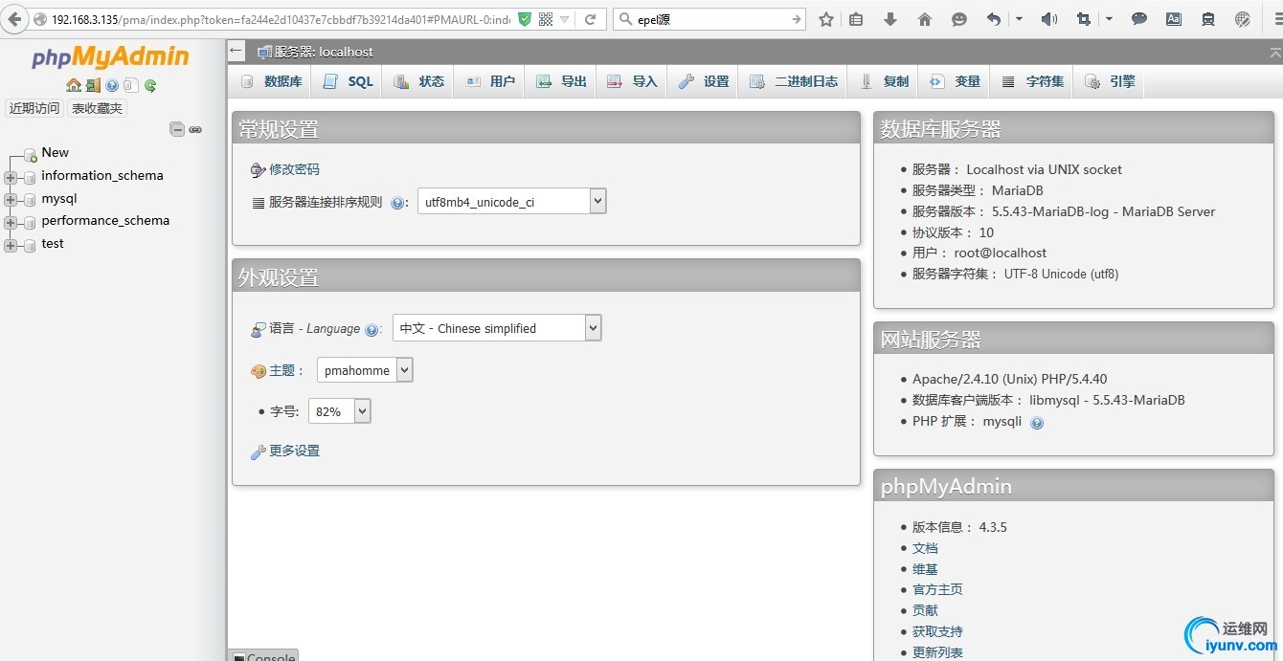Open the 状态 (Status) tab

click(418, 81)
